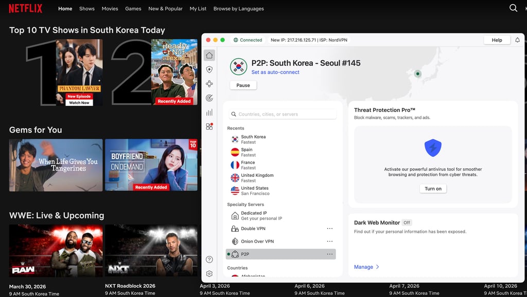The image size is (527, 297).
Task: Open the apps grid icon with red dot
Action: tap(209, 126)
